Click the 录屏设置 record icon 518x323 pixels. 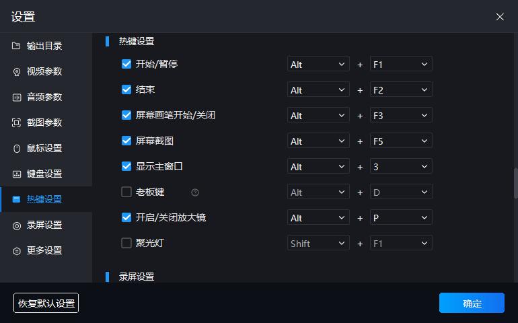[x=17, y=225]
